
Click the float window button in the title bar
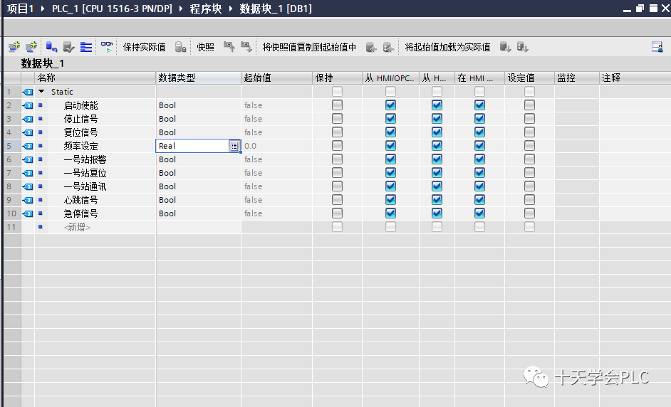click(x=640, y=8)
